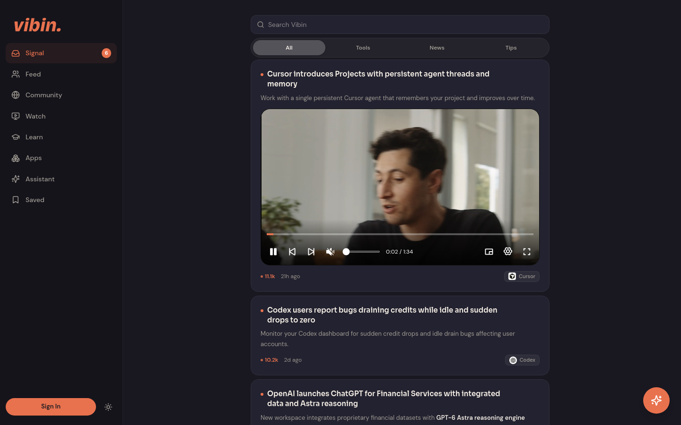Focus the Search Vibin field
Screen dimensions: 681x425
(x=400, y=25)
